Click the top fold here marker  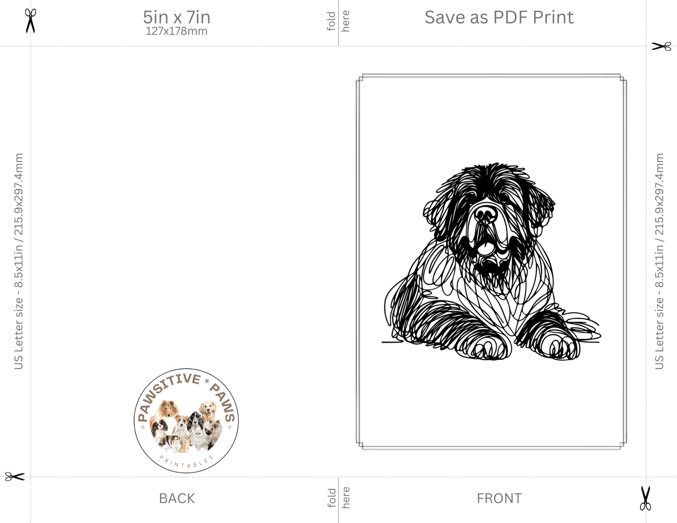pos(338,21)
